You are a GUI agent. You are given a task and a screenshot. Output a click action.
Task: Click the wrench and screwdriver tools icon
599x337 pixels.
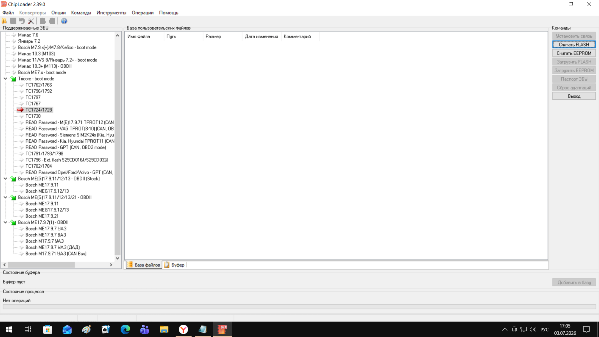pos(31,21)
